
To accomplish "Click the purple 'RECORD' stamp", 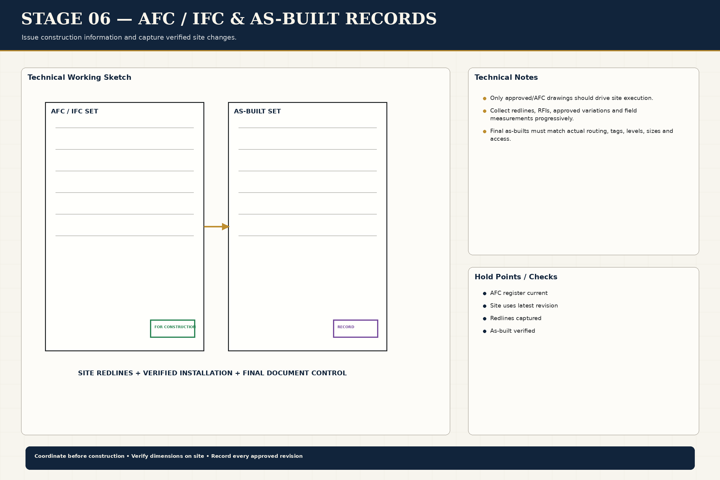I will pyautogui.click(x=355, y=328).
